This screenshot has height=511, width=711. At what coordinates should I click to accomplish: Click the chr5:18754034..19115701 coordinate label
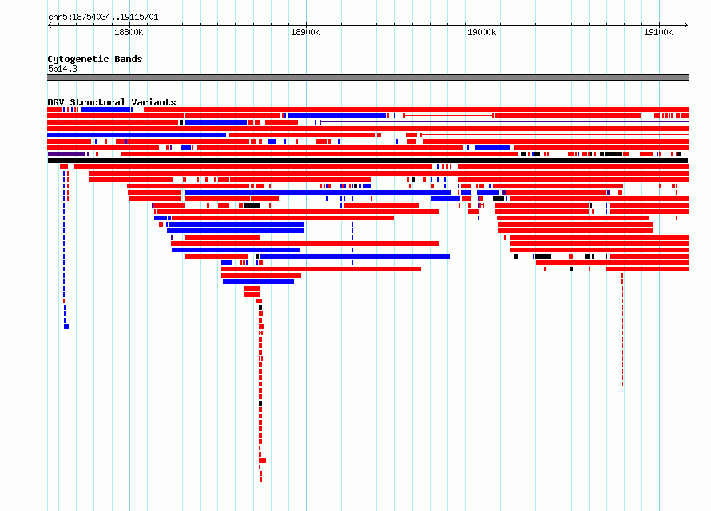[103, 18]
